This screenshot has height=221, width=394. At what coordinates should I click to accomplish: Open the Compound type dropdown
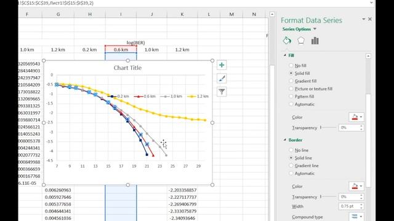pos(356,217)
